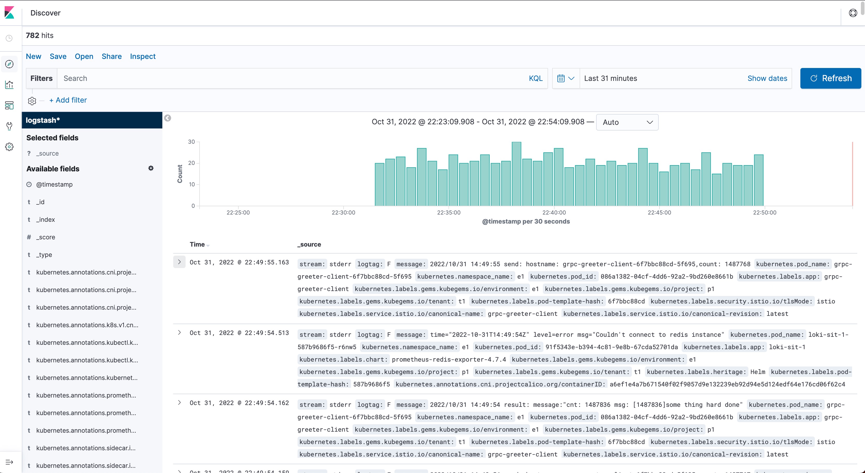Click Share in the top menu
Image resolution: width=865 pixels, height=473 pixels.
point(111,56)
